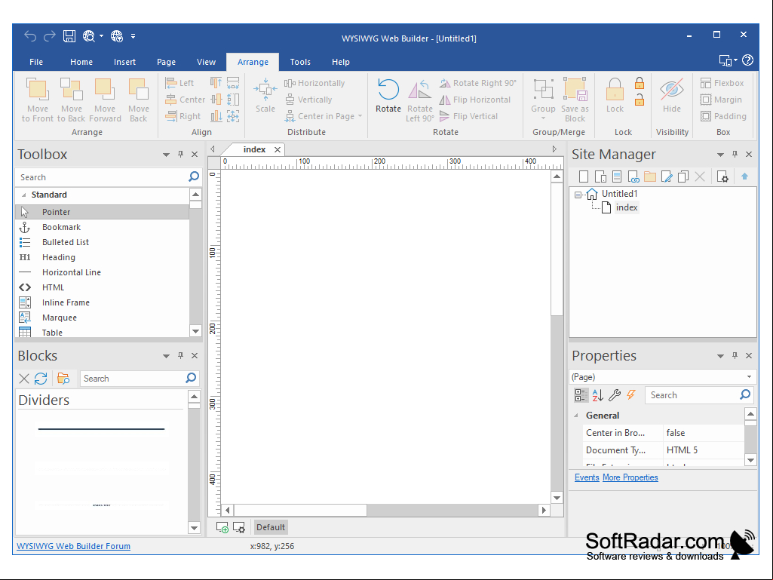
Task: Distribute objects Horizontally
Action: point(314,83)
